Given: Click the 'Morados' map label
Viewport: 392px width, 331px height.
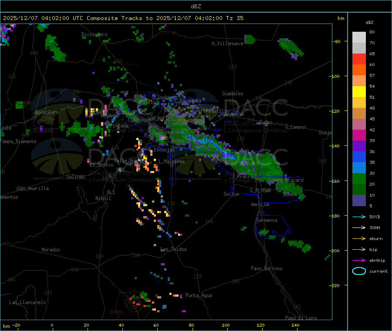Looking at the screenshot, I should pyautogui.click(x=51, y=250).
